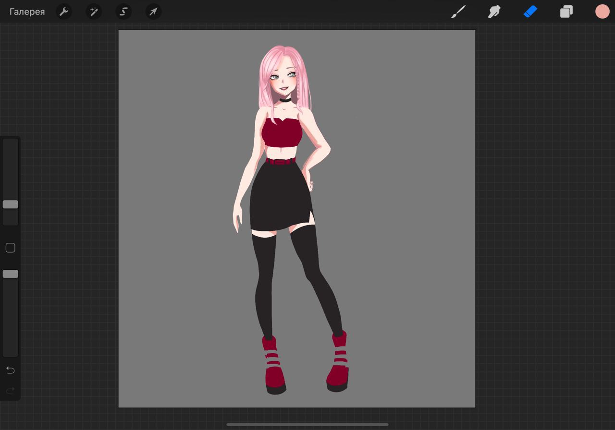Open the Actions wrench menu
The image size is (615, 430).
point(64,12)
